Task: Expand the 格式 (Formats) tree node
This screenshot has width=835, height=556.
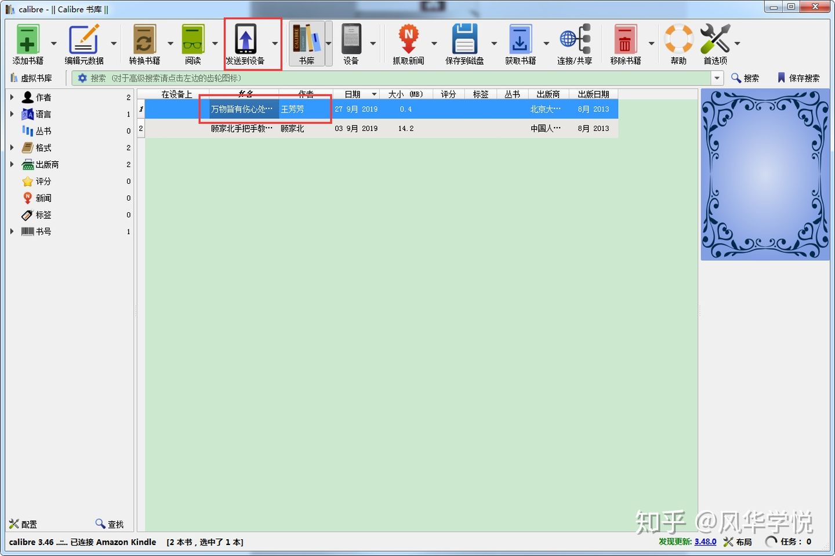Action: 12,148
